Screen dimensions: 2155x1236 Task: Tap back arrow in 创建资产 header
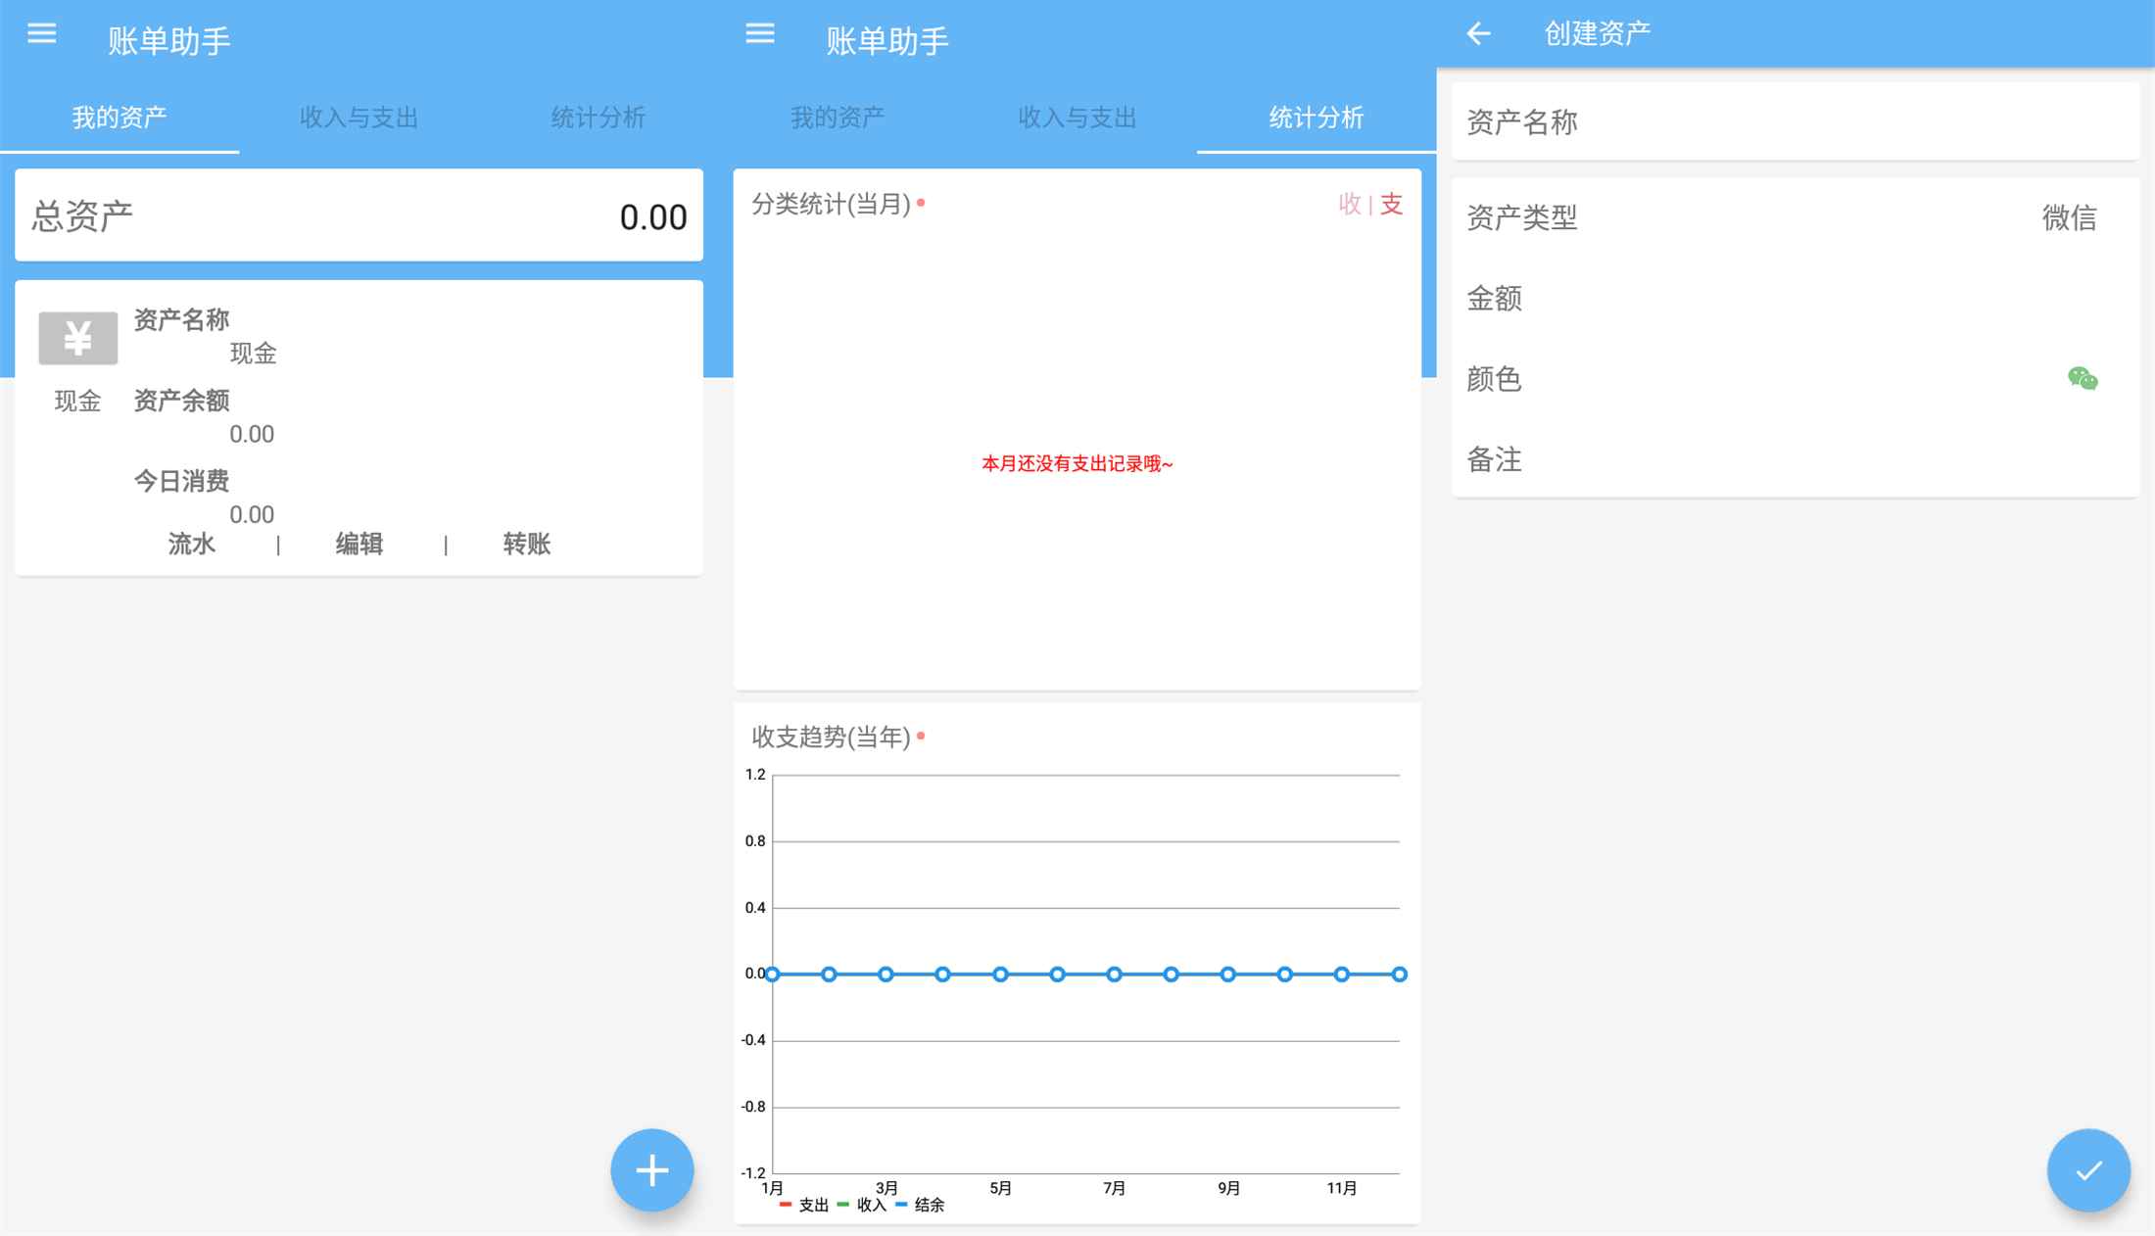point(1478,34)
